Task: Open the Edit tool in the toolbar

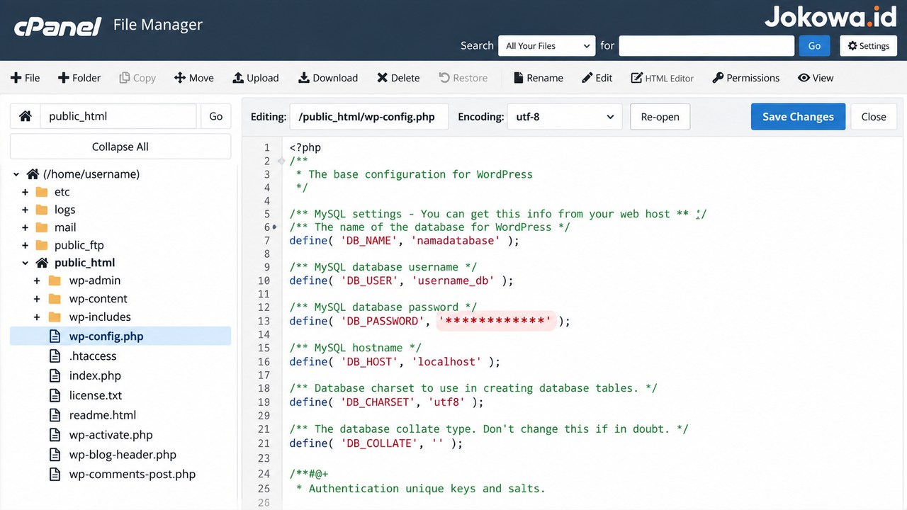Action: click(597, 78)
